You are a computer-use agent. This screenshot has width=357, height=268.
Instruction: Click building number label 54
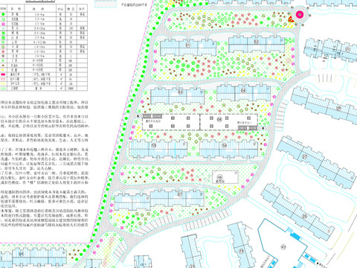point(244,90)
